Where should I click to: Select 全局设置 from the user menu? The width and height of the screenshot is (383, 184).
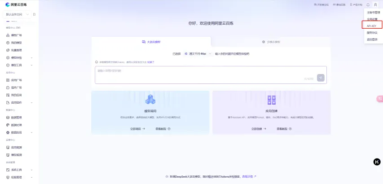coord(372,19)
